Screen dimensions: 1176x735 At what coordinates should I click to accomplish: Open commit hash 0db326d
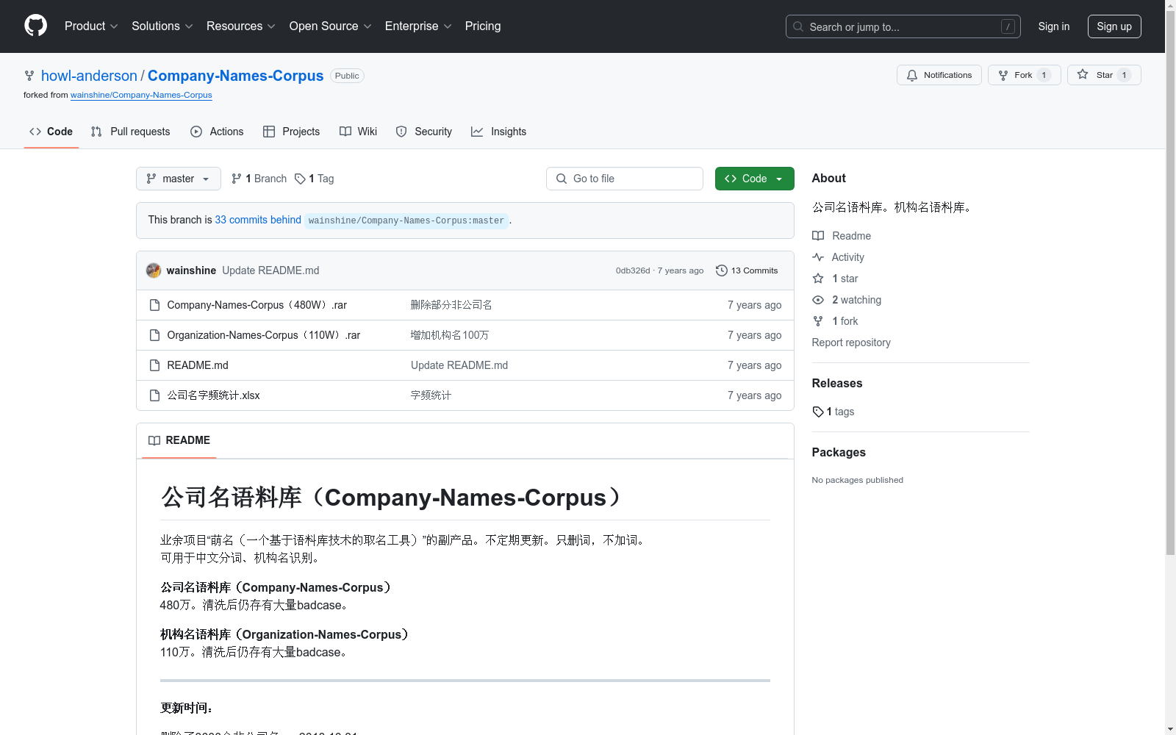click(633, 270)
